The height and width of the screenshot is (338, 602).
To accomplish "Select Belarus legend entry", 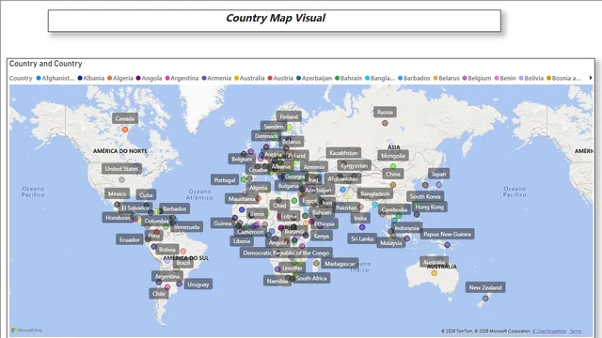I will (446, 78).
